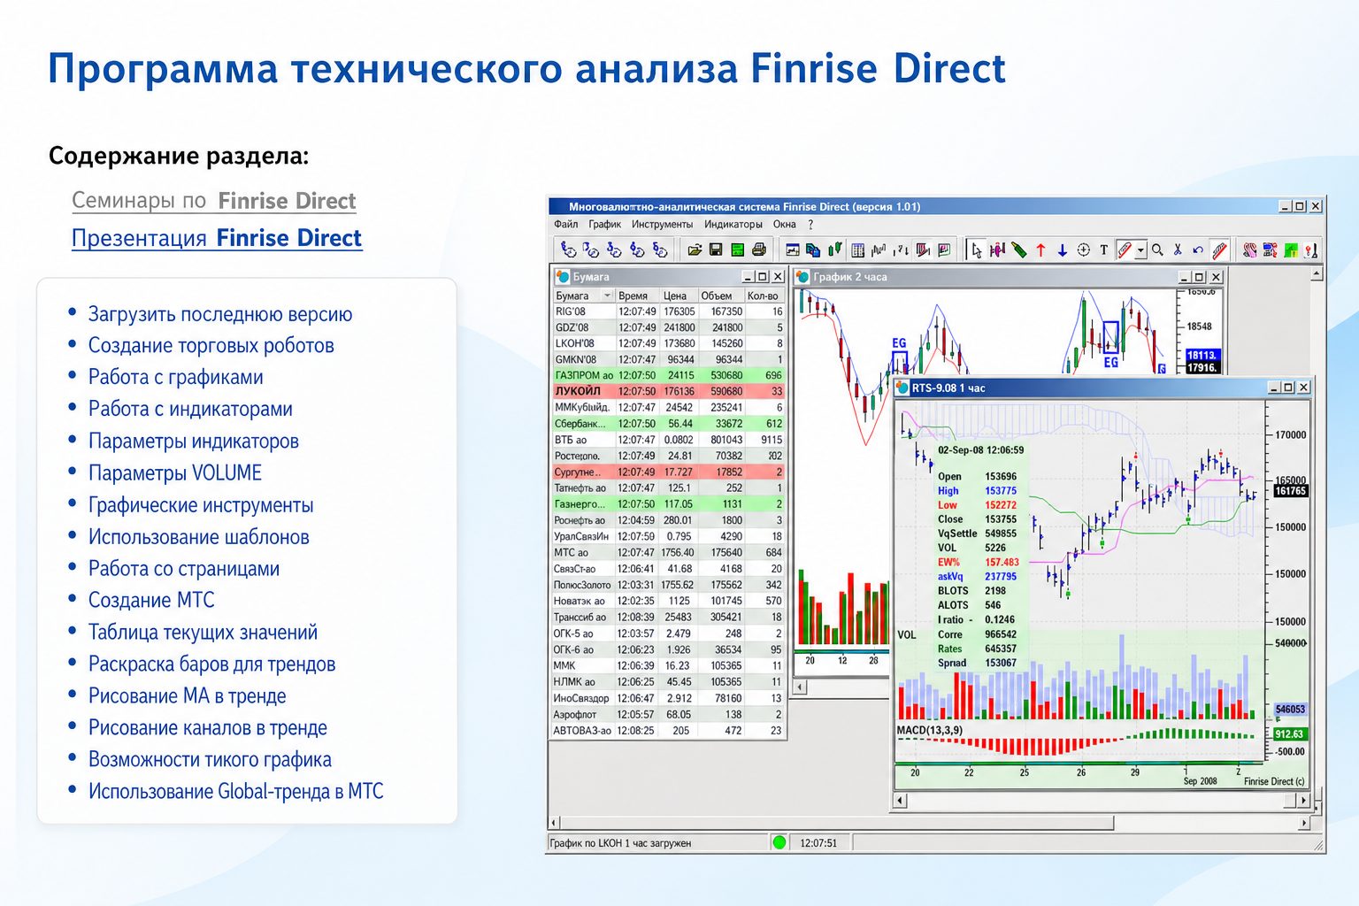This screenshot has width=1359, height=906.
Task: Click the green chart icon near toolbar end
Action: tap(1292, 250)
